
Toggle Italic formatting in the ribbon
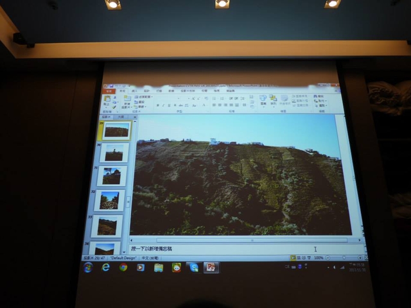click(163, 105)
